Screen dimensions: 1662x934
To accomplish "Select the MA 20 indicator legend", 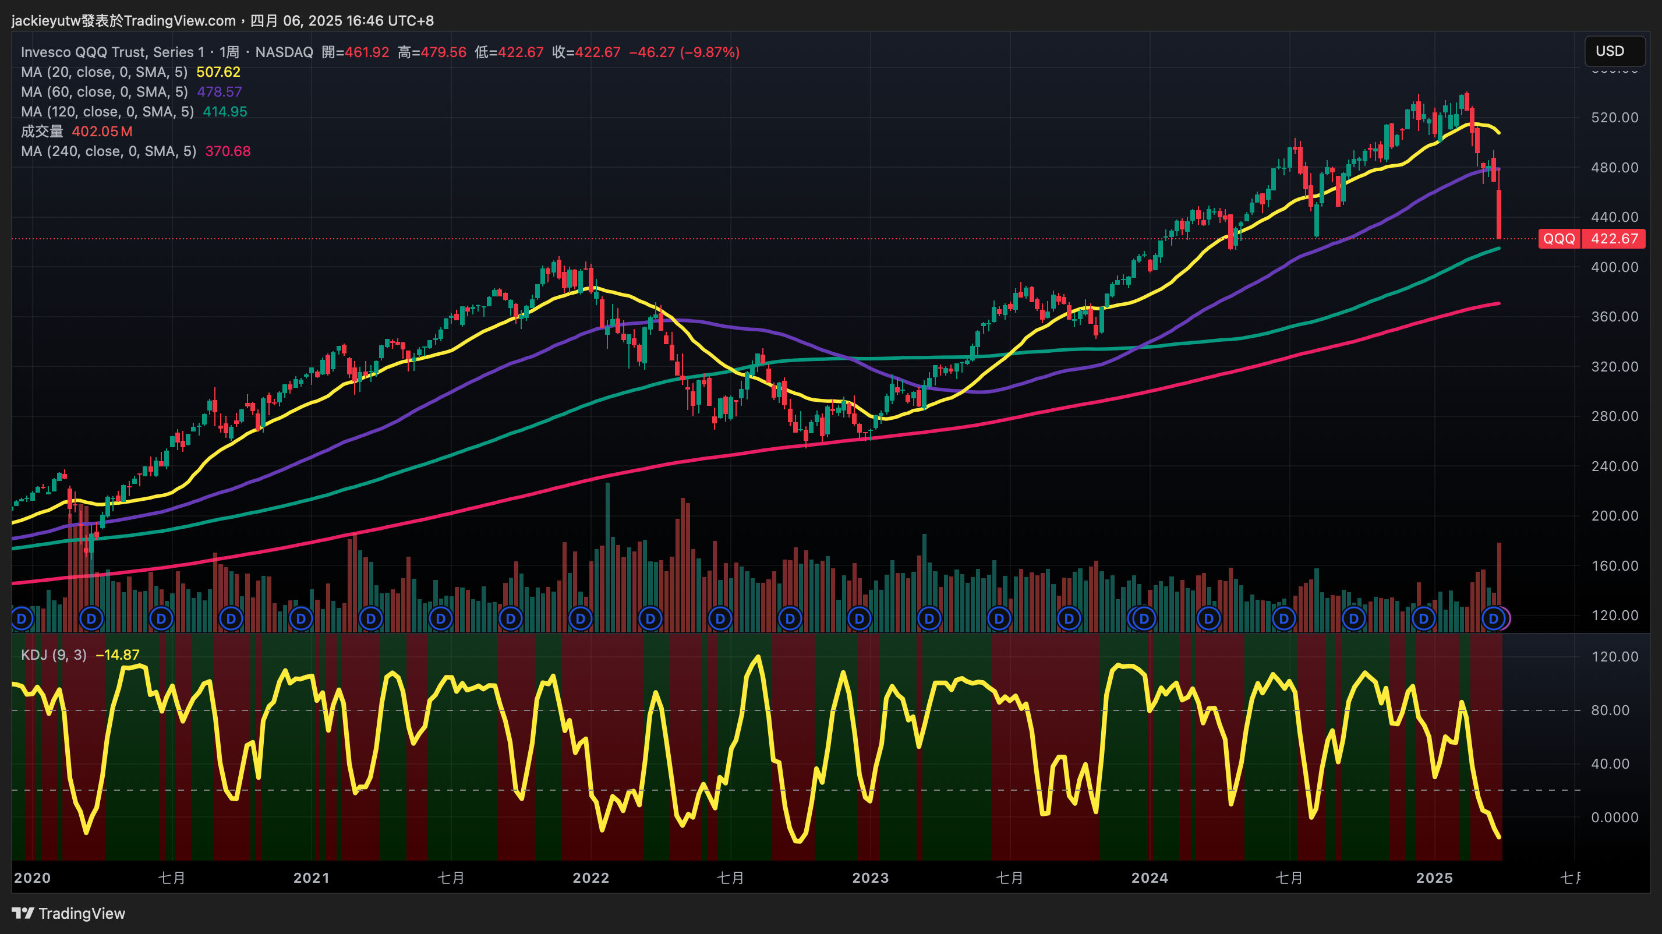I will pyautogui.click(x=103, y=72).
